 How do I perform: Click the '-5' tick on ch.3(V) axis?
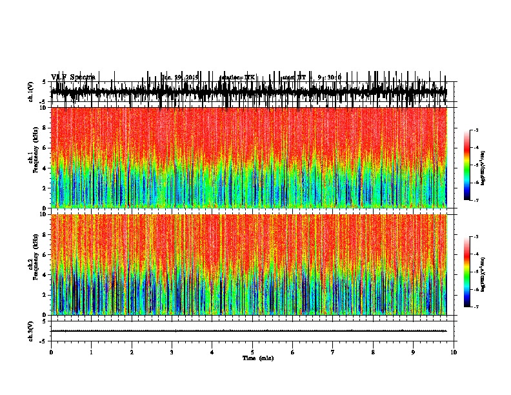(x=43, y=341)
